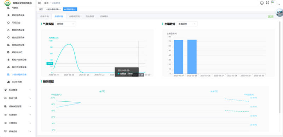Expand the 大屏地址 chevron

(30, 123)
